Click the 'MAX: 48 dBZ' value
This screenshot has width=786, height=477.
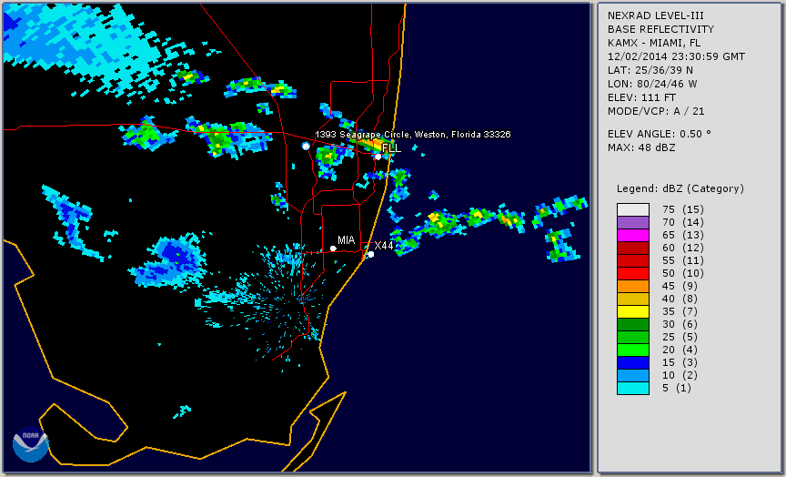click(641, 147)
